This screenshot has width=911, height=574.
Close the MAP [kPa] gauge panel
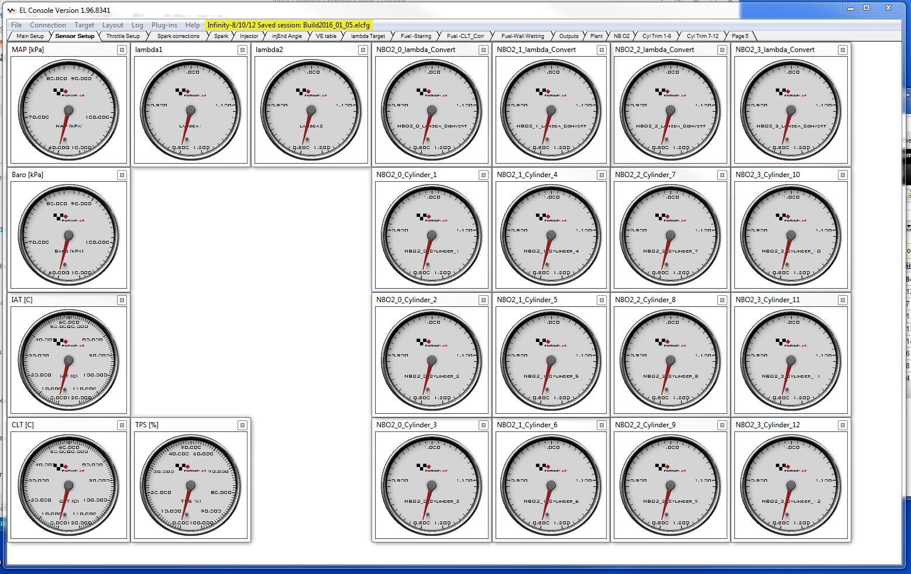(x=122, y=50)
